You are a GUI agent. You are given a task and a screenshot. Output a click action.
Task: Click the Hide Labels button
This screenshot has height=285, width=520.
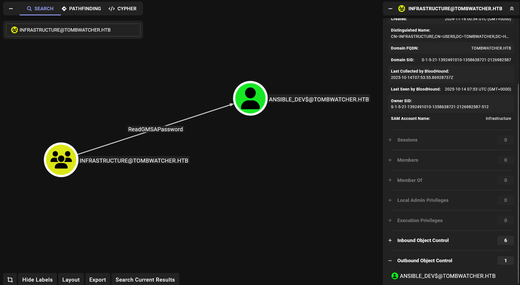click(37, 280)
